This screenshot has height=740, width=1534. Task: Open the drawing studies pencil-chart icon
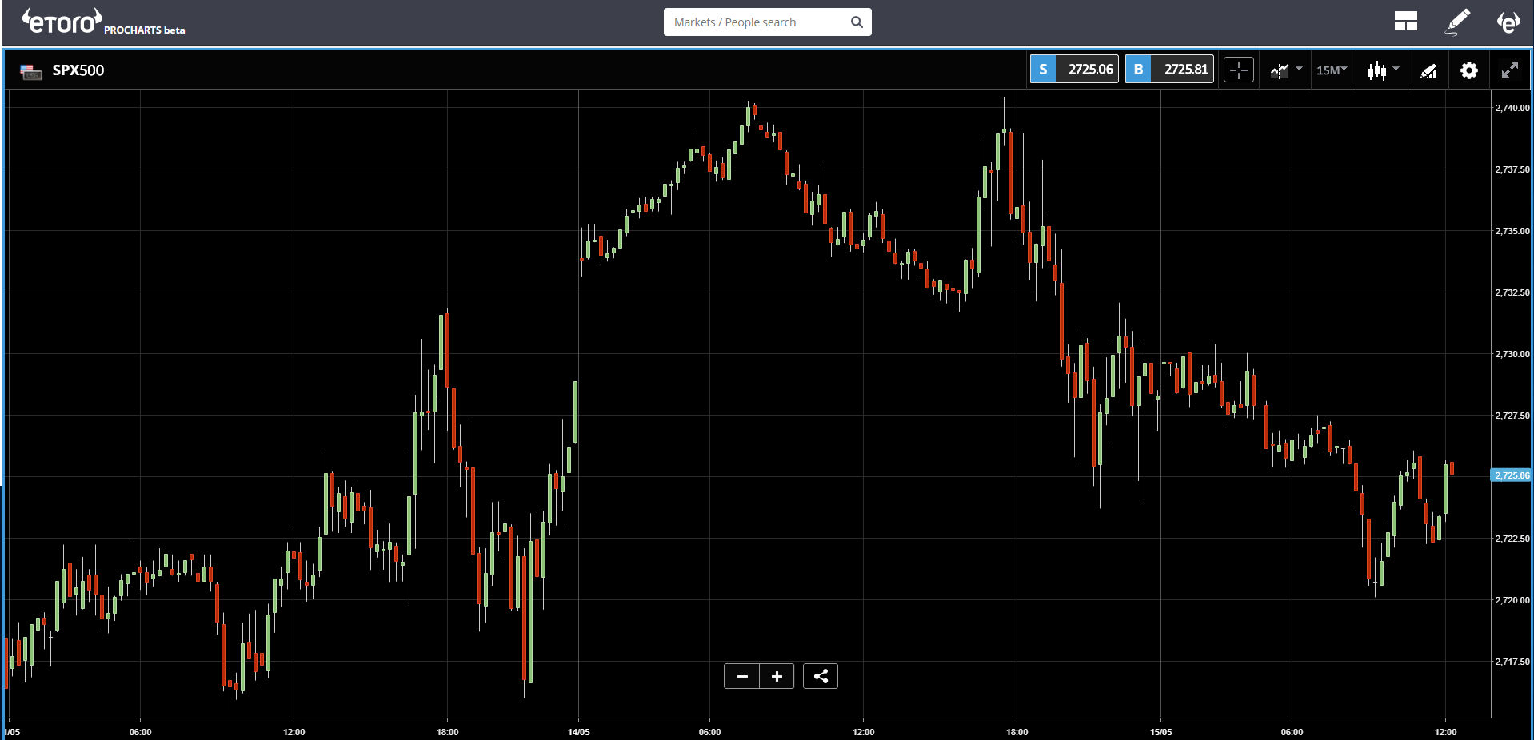click(x=1428, y=70)
